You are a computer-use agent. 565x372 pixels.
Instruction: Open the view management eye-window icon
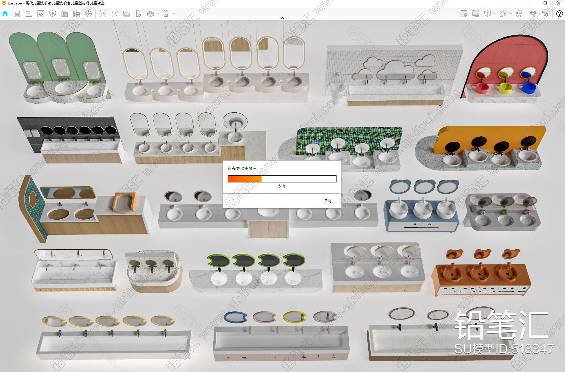[x=41, y=14]
